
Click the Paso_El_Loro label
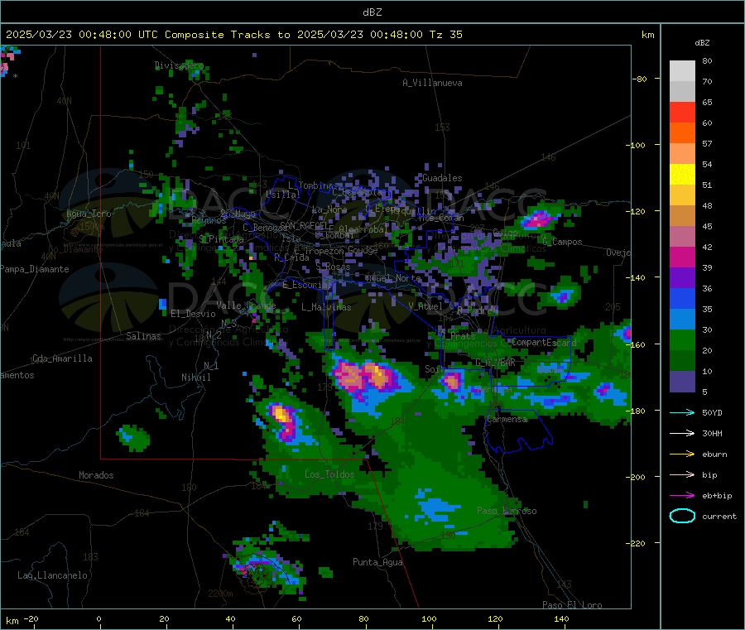click(572, 605)
